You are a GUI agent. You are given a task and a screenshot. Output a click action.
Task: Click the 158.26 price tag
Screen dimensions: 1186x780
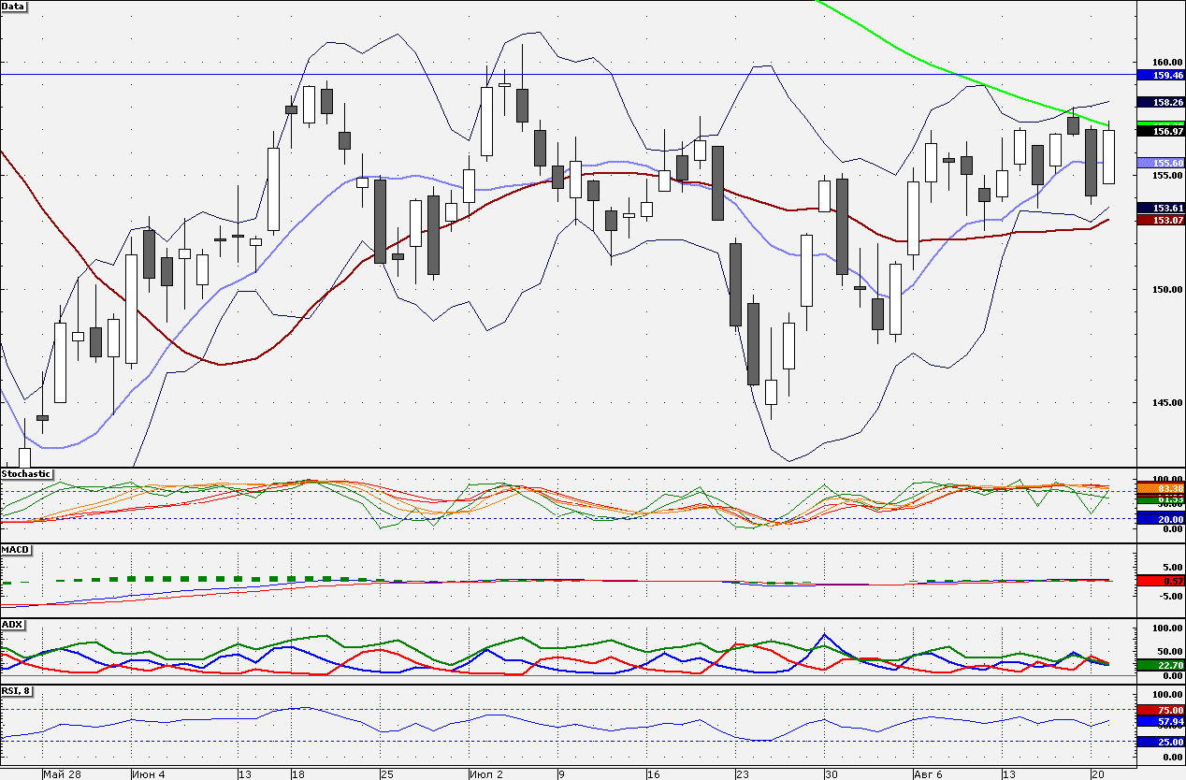[1159, 101]
